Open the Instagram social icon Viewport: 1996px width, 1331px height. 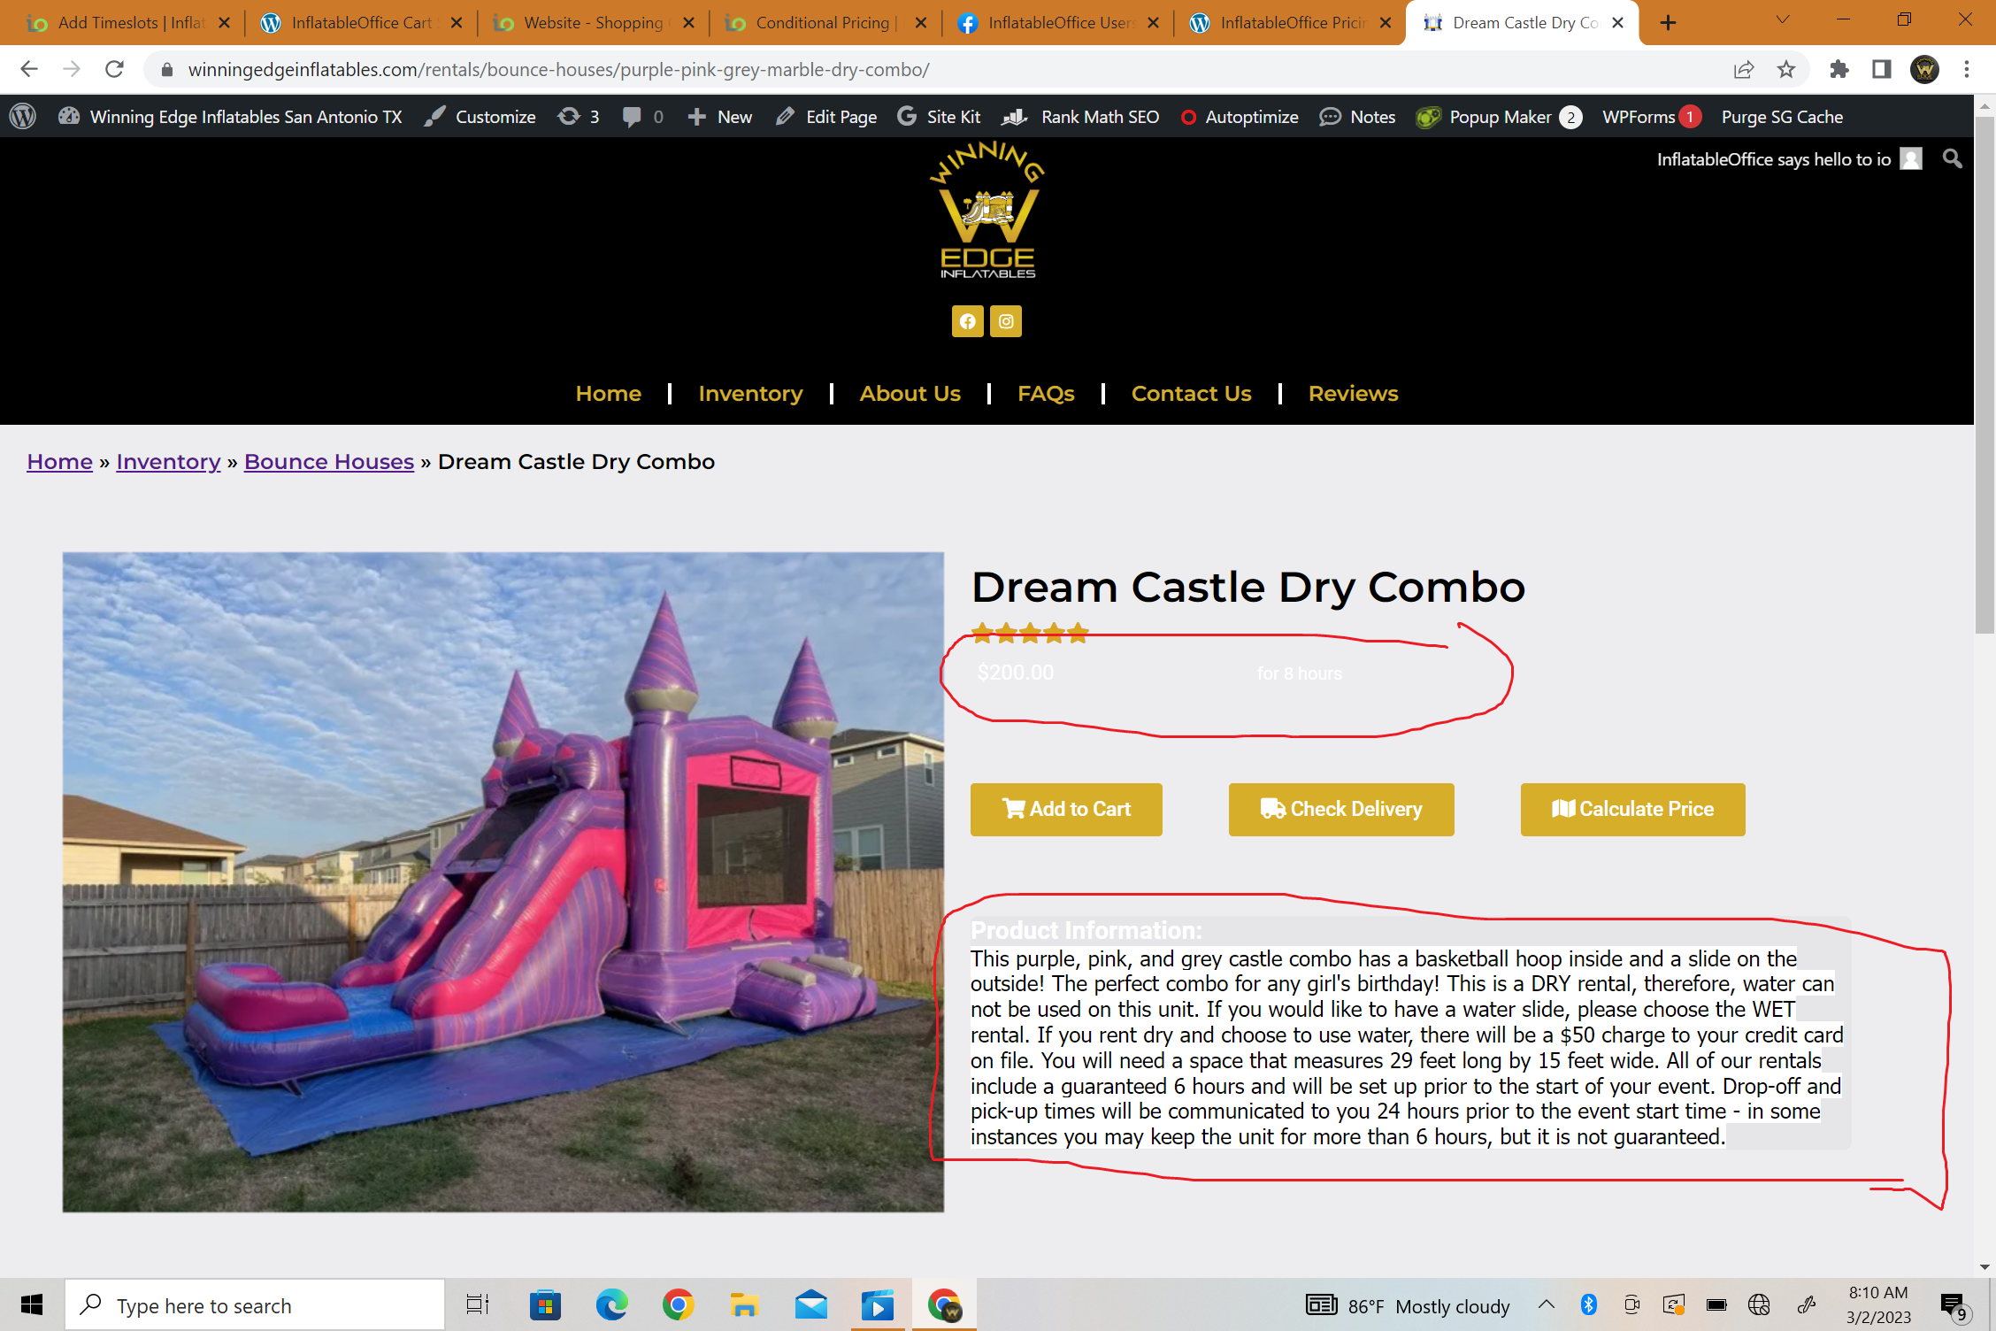1006,321
